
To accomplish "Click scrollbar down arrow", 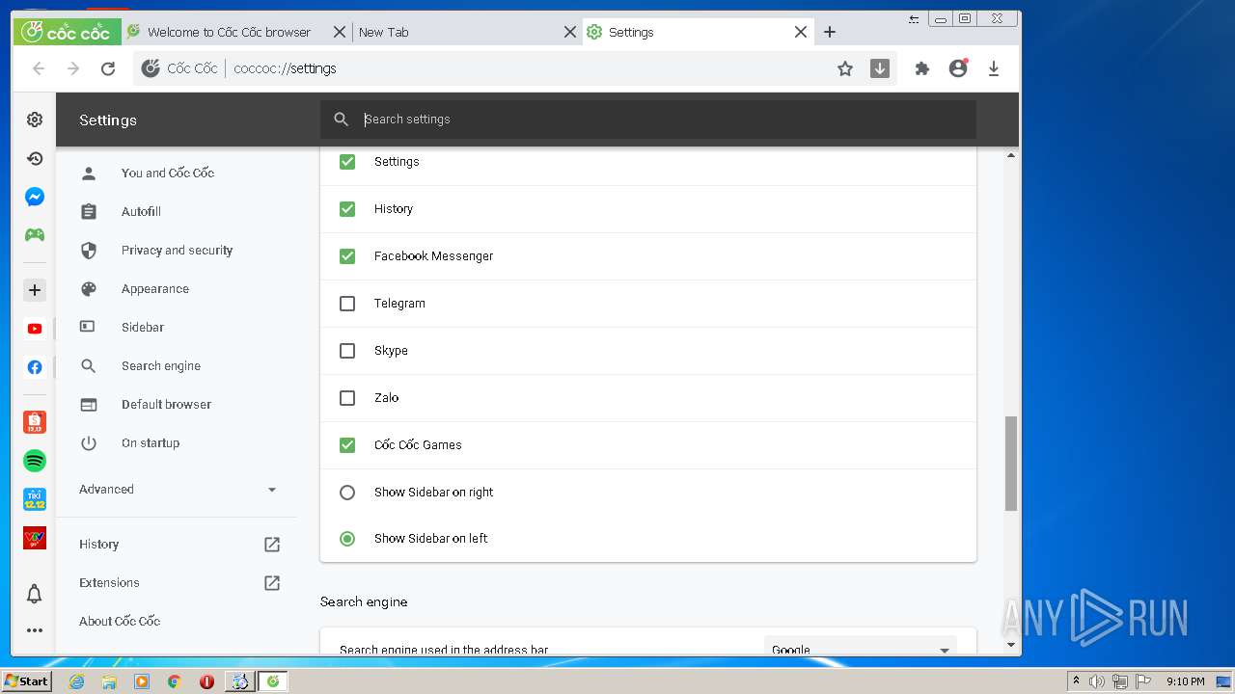I will tap(1011, 645).
